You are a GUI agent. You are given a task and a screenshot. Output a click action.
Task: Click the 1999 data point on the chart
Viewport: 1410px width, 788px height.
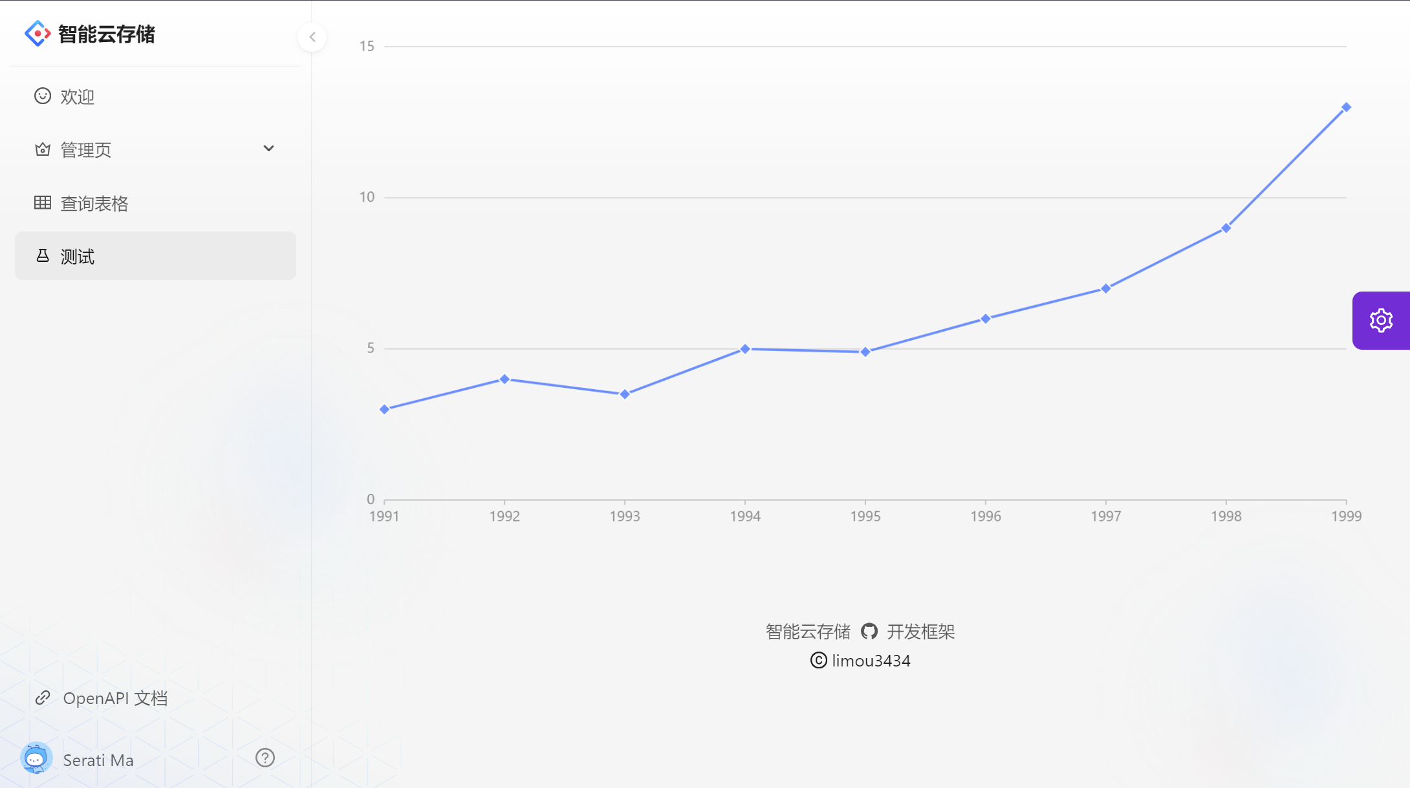[x=1346, y=107]
